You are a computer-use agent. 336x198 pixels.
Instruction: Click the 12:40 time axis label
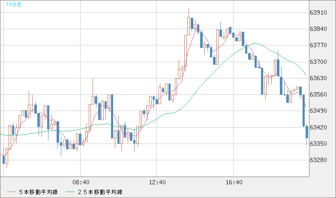(x=157, y=183)
